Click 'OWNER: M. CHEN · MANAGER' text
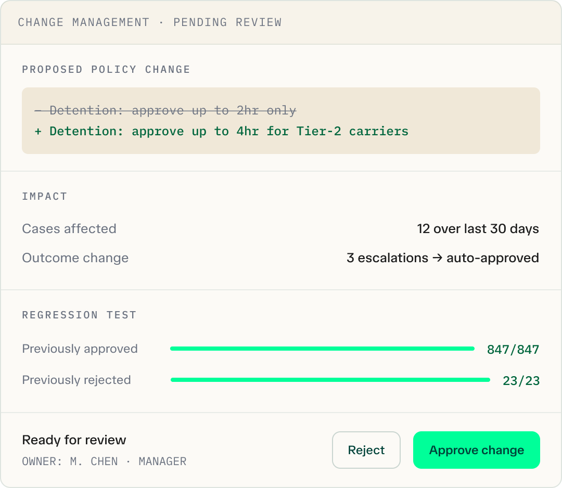The height and width of the screenshot is (488, 562). coord(104,461)
